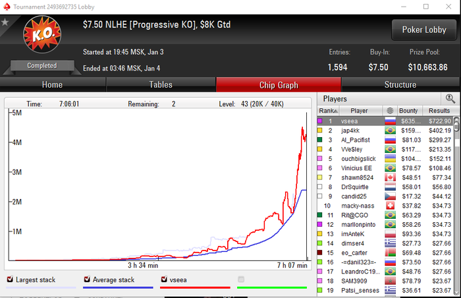The image size is (461, 298).
Task: Click Al_Pacifist's green color swatch
Action: (x=320, y=140)
